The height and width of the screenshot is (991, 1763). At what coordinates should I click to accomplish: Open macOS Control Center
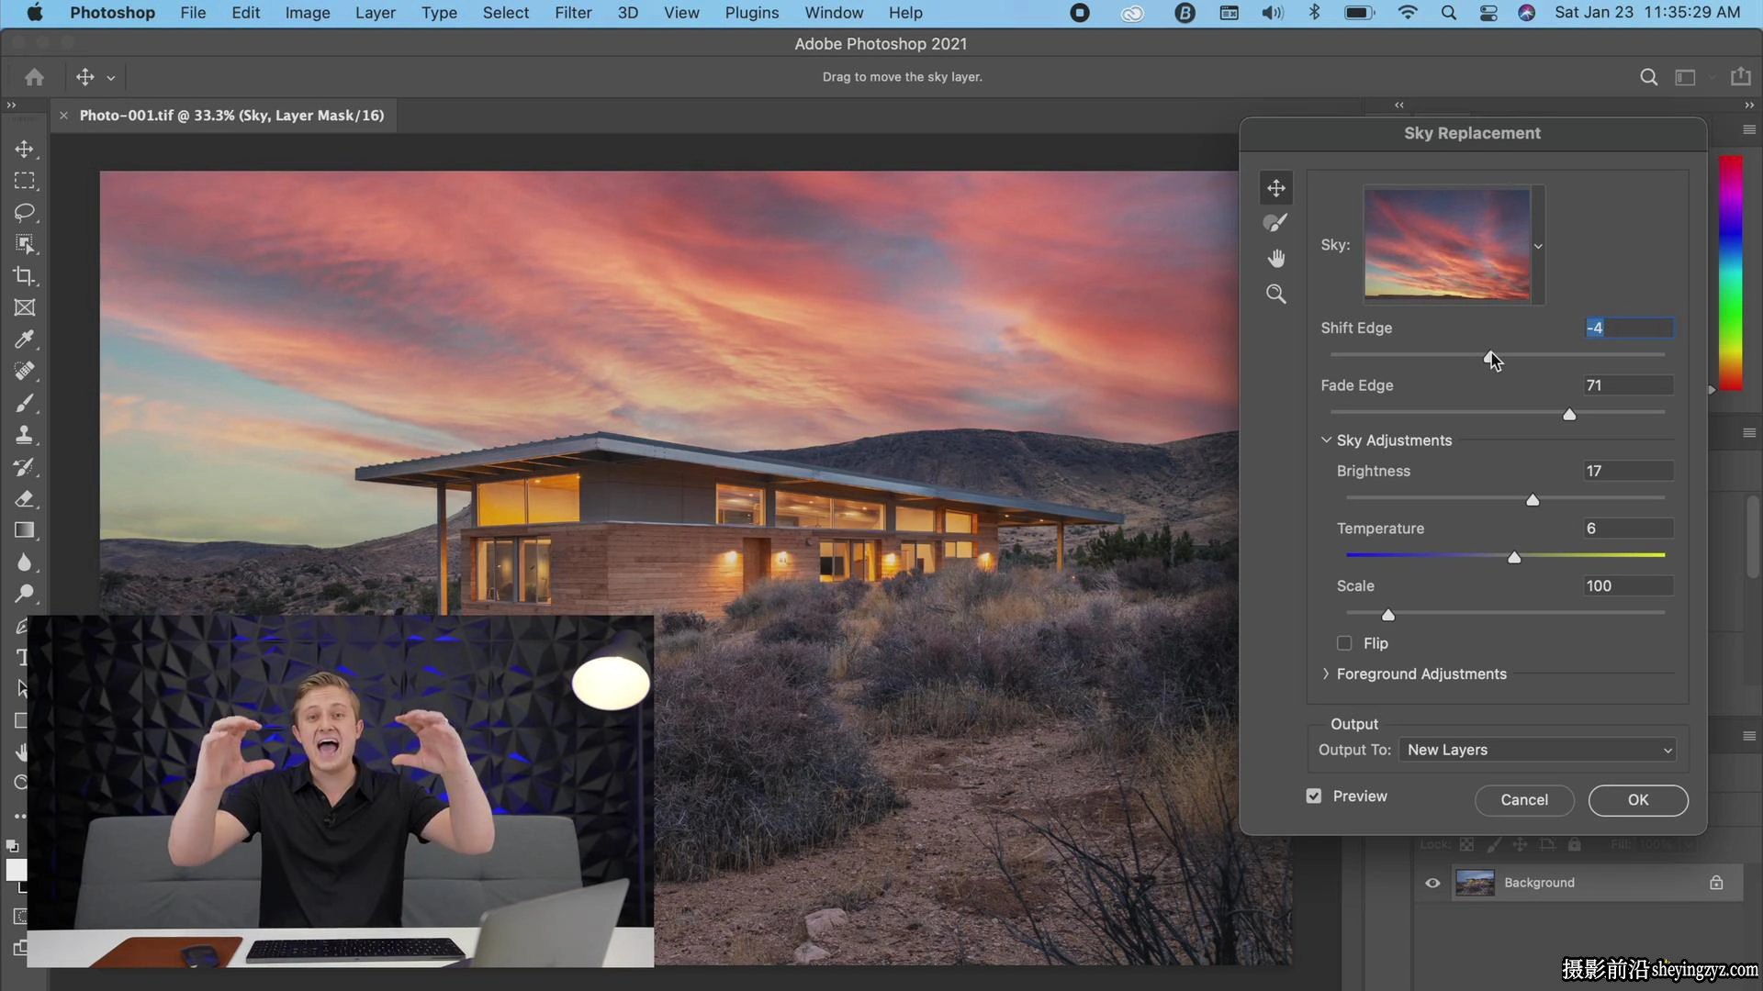(1488, 13)
